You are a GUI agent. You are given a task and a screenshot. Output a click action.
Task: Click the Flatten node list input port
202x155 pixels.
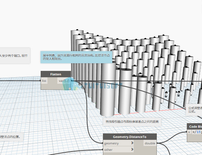[x=44, y=81]
